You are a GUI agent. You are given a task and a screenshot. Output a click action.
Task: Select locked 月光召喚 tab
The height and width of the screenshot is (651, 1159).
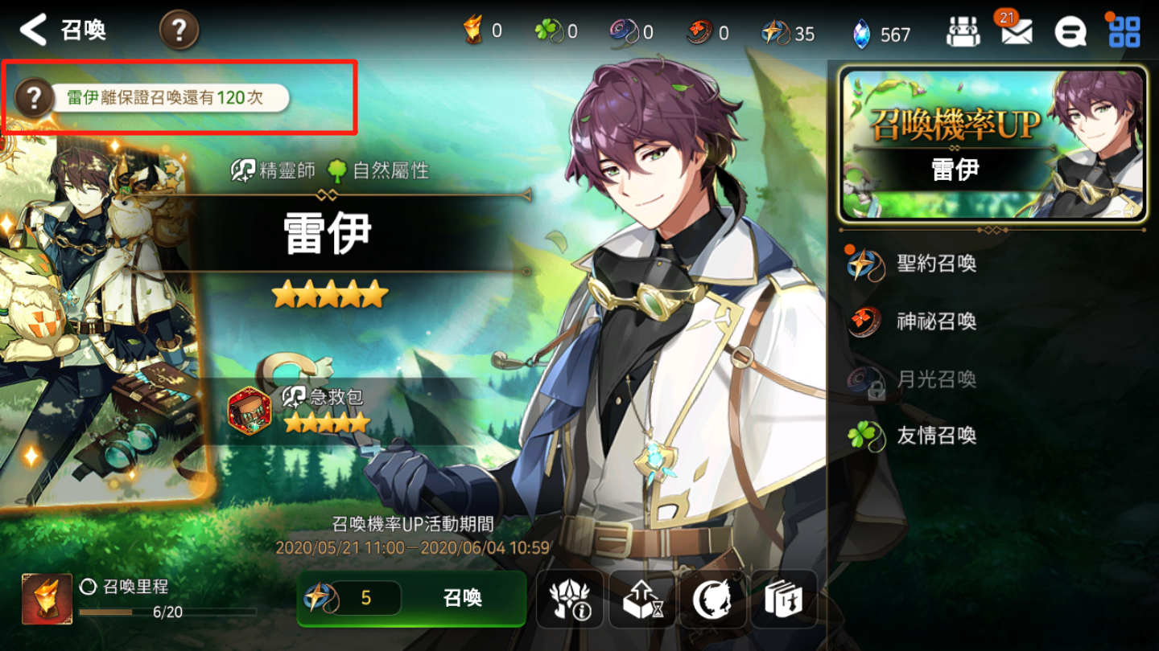point(913,379)
